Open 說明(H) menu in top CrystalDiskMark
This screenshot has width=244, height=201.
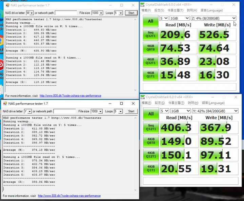tap(192, 10)
